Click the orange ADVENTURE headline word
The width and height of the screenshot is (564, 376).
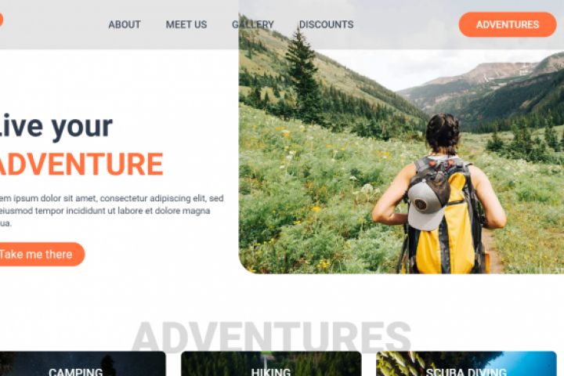coord(81,164)
